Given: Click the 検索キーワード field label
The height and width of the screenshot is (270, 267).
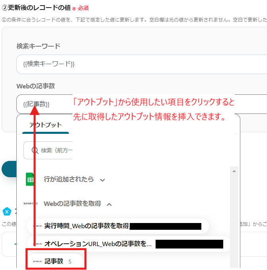Looking at the screenshot, I should (x=38, y=46).
